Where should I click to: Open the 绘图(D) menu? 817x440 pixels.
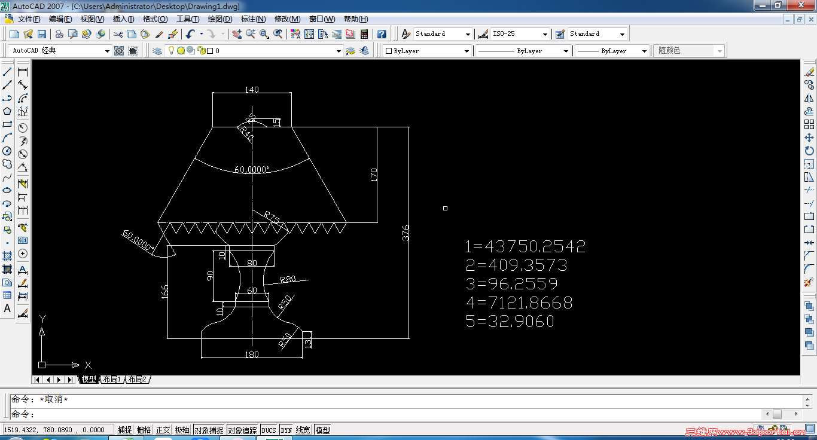[x=220, y=19]
